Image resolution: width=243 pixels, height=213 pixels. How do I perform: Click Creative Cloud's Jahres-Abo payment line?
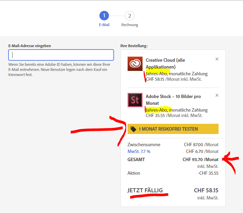click(x=177, y=74)
